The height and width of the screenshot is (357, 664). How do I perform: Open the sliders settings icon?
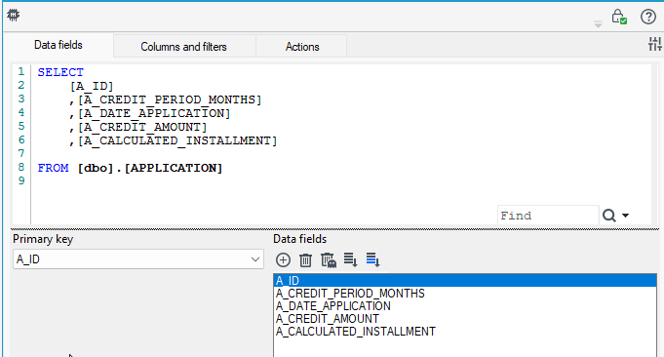tap(654, 44)
